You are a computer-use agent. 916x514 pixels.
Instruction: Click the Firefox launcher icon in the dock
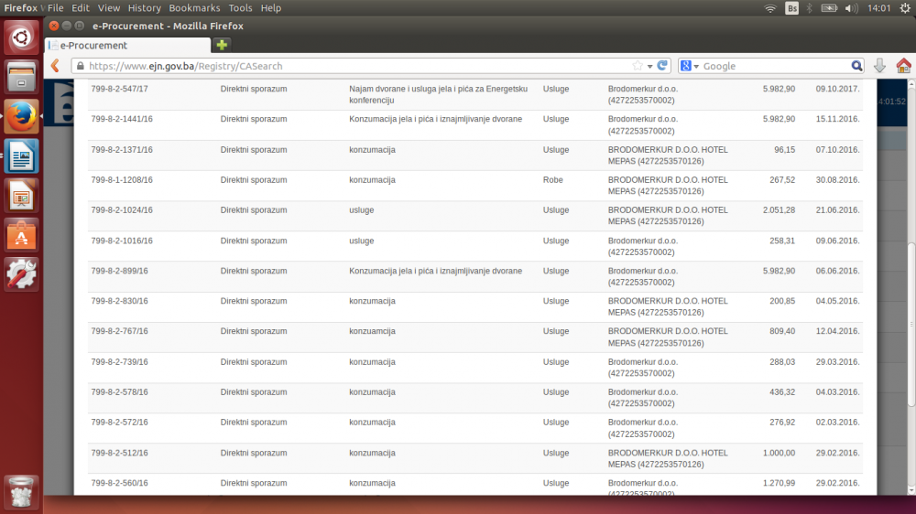21,116
